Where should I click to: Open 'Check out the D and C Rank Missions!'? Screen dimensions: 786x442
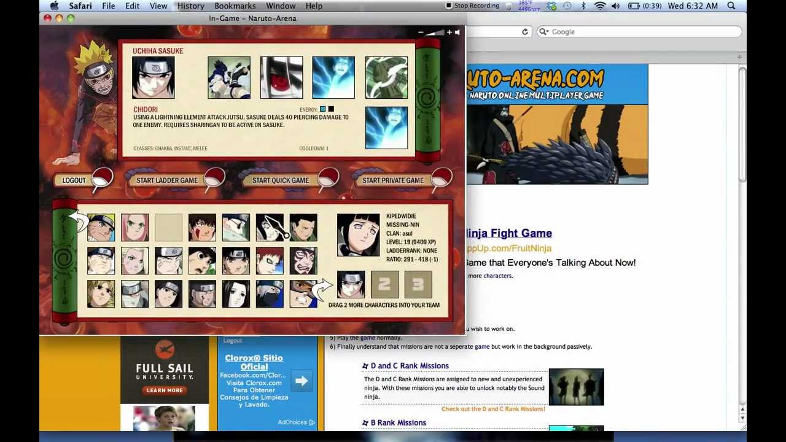click(x=493, y=409)
